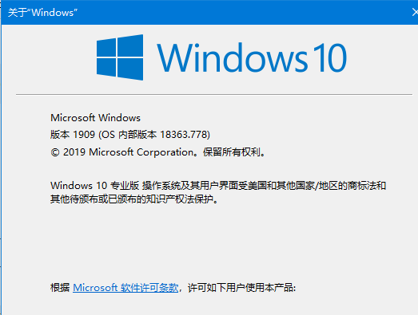418x315 pixels.
Task: Click the blue Windows four-pane logo
Action: coord(120,57)
